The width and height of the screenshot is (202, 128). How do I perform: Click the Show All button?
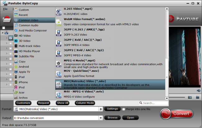click(x=62, y=103)
